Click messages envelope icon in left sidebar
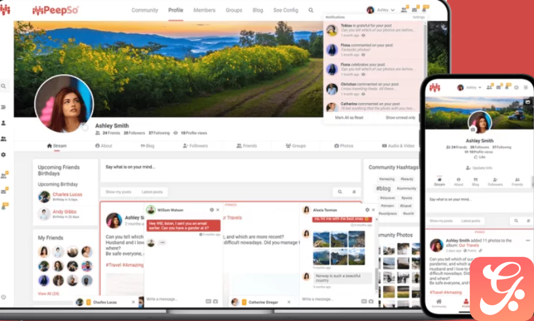The height and width of the screenshot is (321, 534). (4, 191)
